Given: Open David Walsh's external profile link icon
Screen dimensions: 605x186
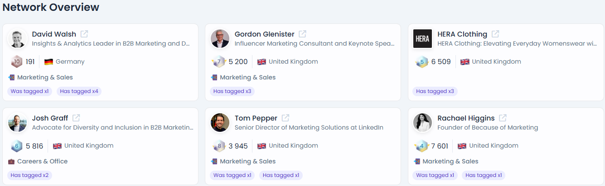Looking at the screenshot, I should (x=84, y=34).
